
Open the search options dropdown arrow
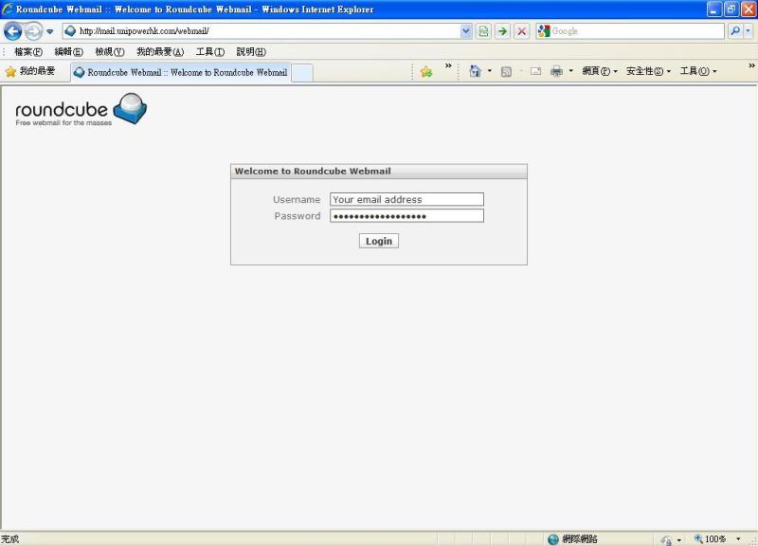coord(748,31)
